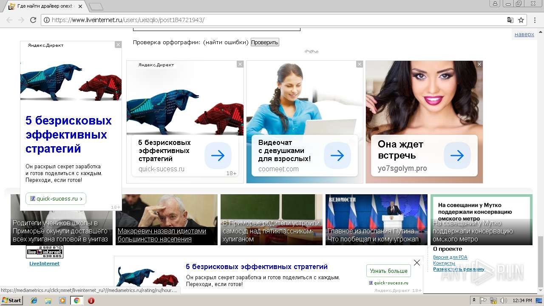Click the 'наверх' link
544x306 pixels.
pos(524,34)
